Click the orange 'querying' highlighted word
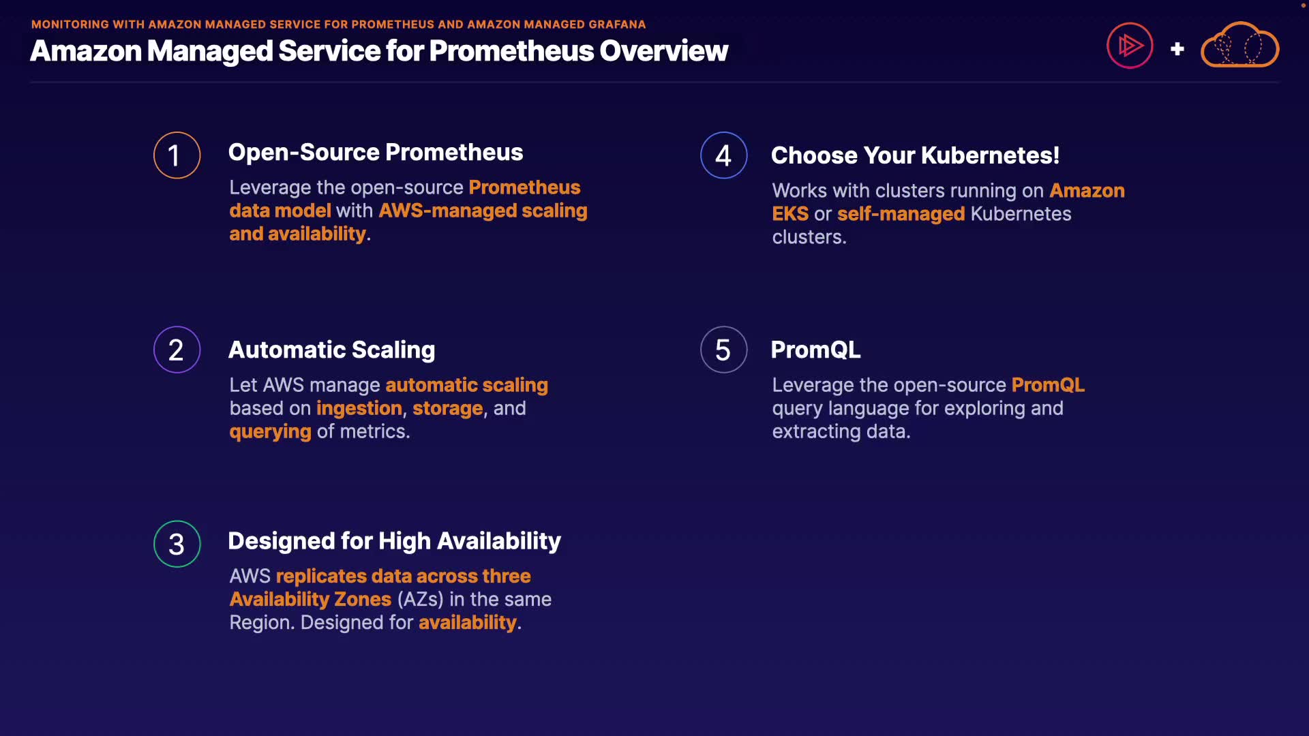1309x736 pixels. (270, 431)
